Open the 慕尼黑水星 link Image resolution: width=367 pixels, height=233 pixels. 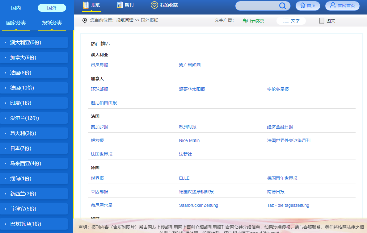point(102,206)
